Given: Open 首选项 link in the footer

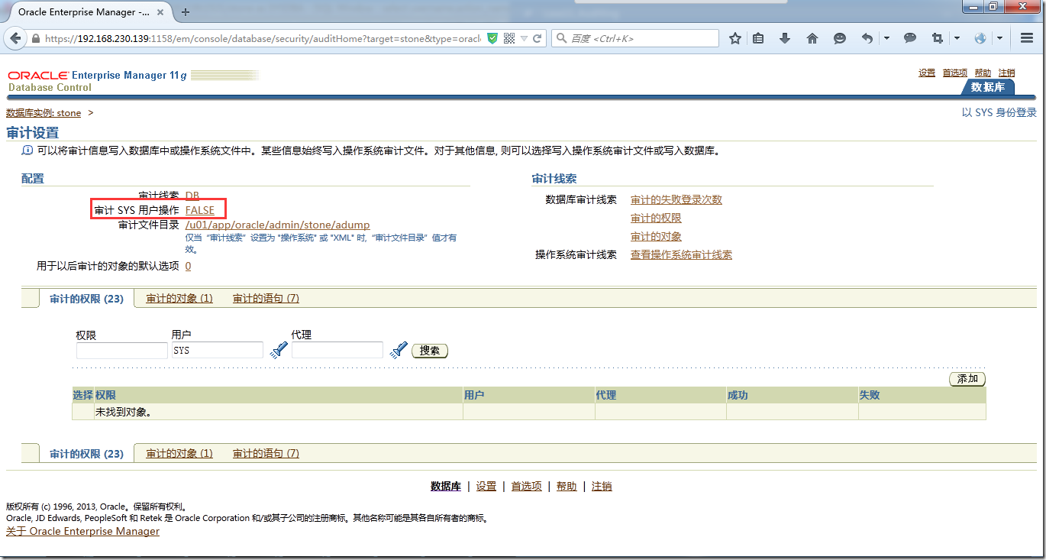Looking at the screenshot, I should click(527, 486).
